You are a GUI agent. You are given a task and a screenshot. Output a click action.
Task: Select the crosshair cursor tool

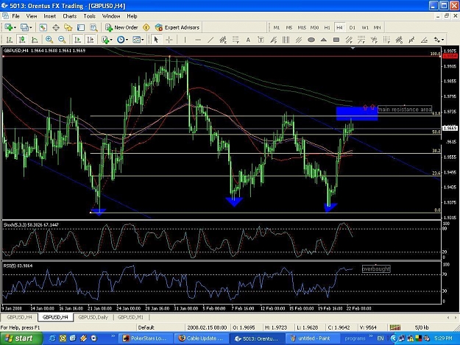coord(169,40)
